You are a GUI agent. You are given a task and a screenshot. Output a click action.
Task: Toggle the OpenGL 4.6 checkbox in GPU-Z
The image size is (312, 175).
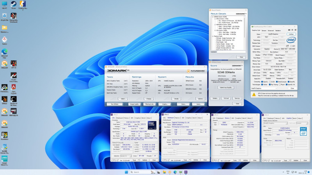(x=287, y=84)
